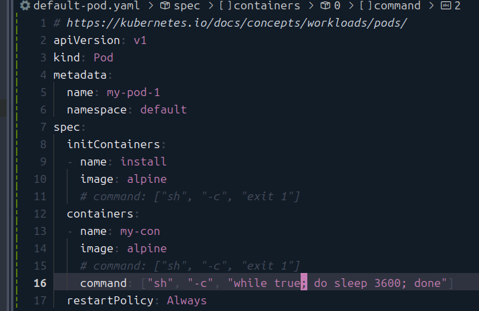Place cursor on apiVersion value v1
The width and height of the screenshot is (479, 311).
tap(140, 40)
